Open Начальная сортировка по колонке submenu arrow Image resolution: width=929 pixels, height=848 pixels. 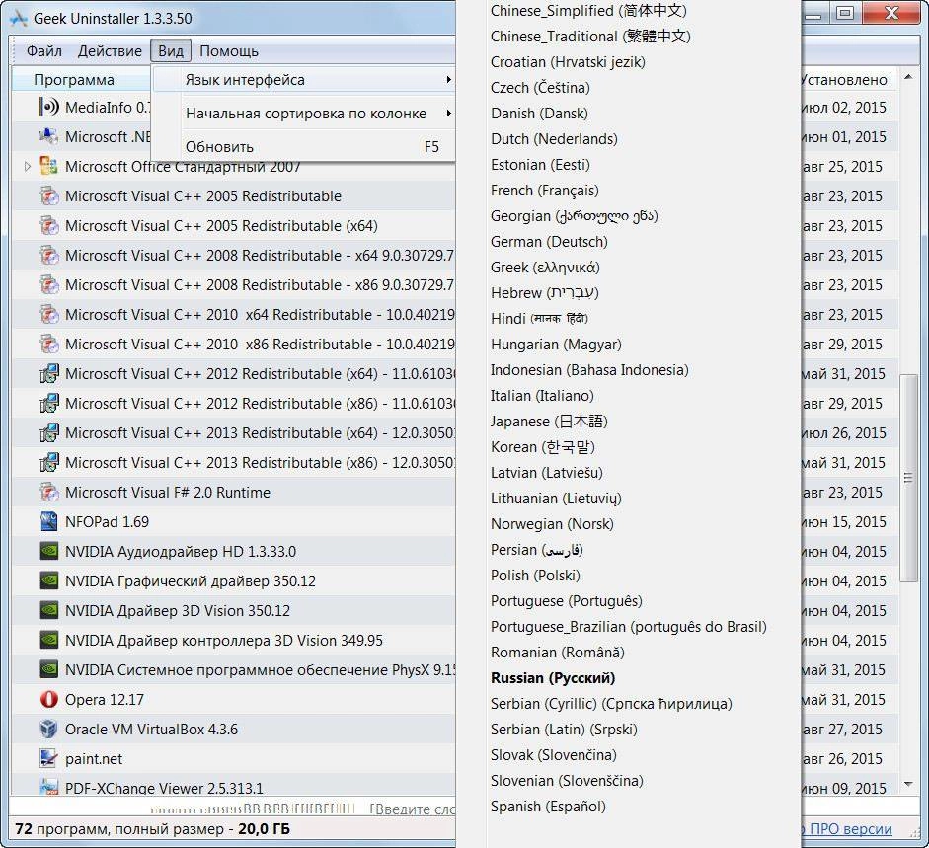[448, 113]
